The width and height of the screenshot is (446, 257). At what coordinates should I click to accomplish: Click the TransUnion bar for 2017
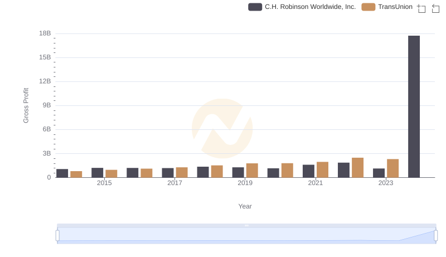tap(182, 173)
